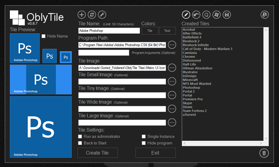Browse for Tile Wide Image file
This screenshot has width=279, height=167.
coord(172,109)
